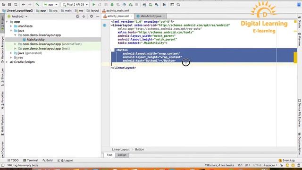Toggle the Build Variants side panel
302x170 pixels.
click(x=2, y=125)
